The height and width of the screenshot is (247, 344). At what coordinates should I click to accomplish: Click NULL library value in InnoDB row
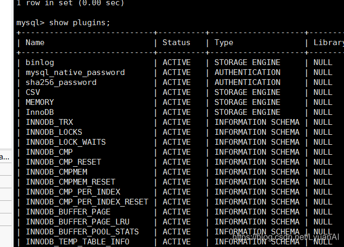323,112
